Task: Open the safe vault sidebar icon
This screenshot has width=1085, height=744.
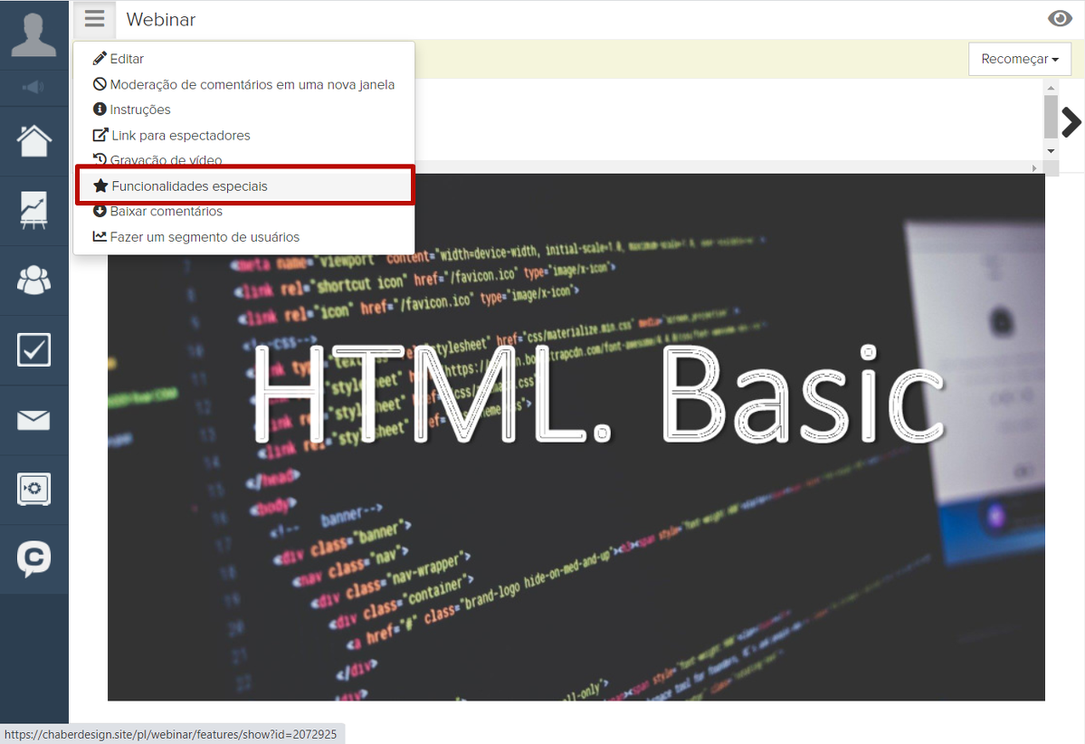Action: (33, 490)
